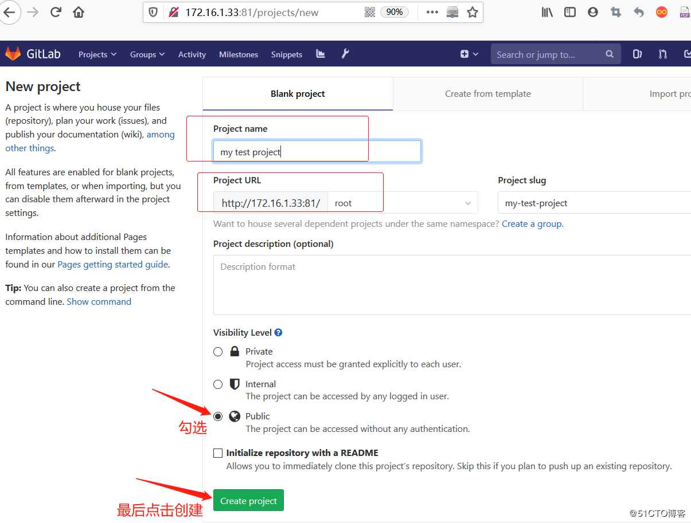Click the Project slug input field
691x523 pixels.
click(x=594, y=203)
